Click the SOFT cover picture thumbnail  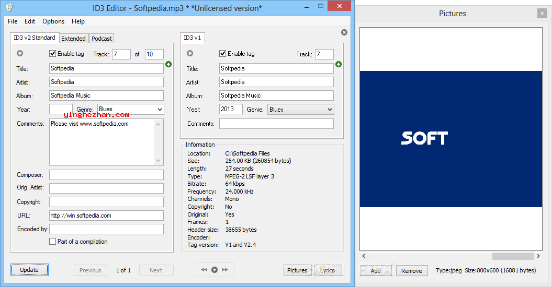(451, 139)
